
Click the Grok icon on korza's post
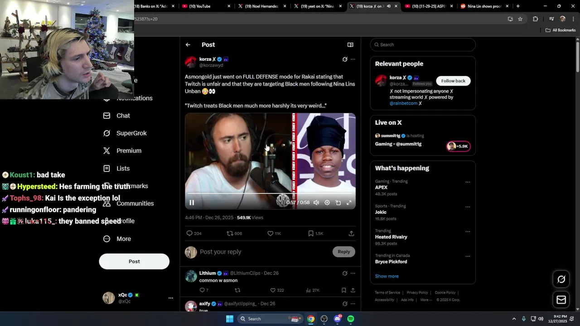point(345,59)
